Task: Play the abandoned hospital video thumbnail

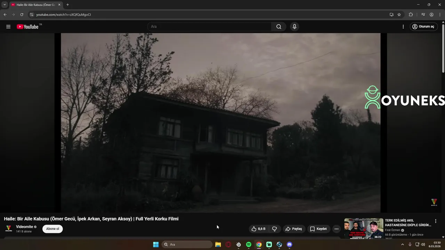Action: [364, 228]
